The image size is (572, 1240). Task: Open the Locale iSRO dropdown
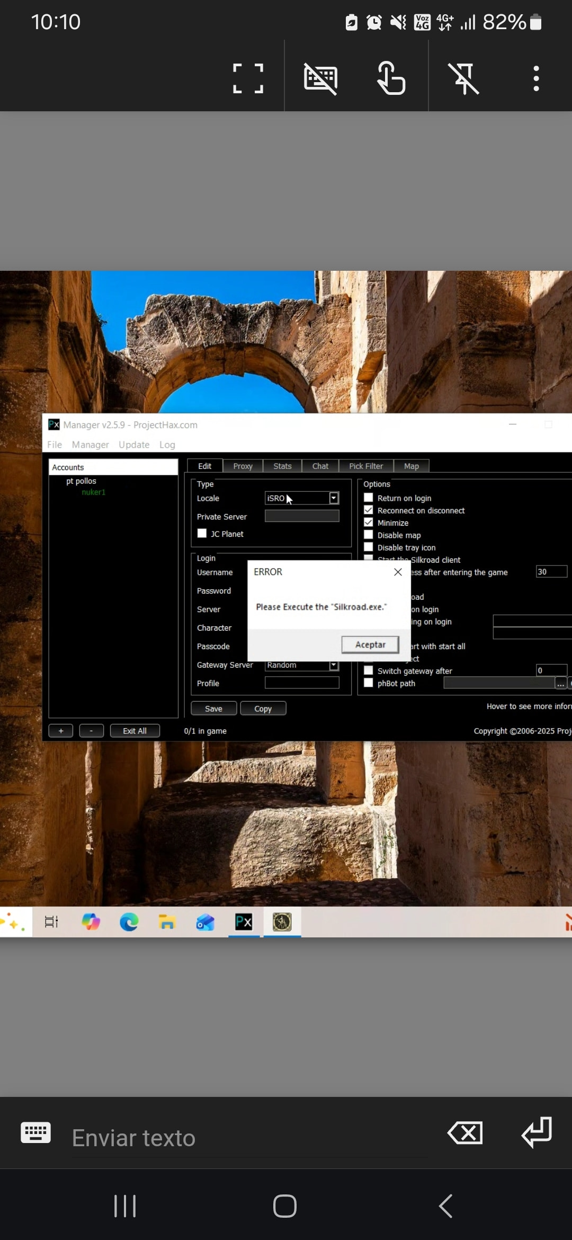click(x=334, y=498)
